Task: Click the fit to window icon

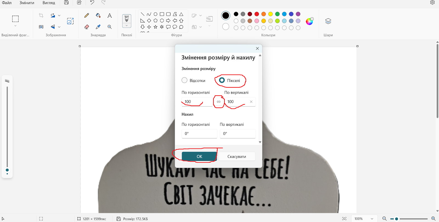Action: pyautogui.click(x=344, y=219)
